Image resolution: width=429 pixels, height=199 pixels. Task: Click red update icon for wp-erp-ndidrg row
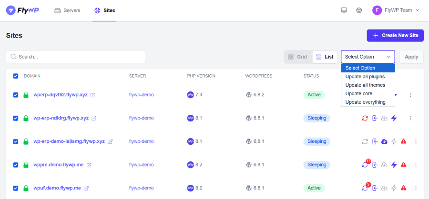tap(365, 119)
